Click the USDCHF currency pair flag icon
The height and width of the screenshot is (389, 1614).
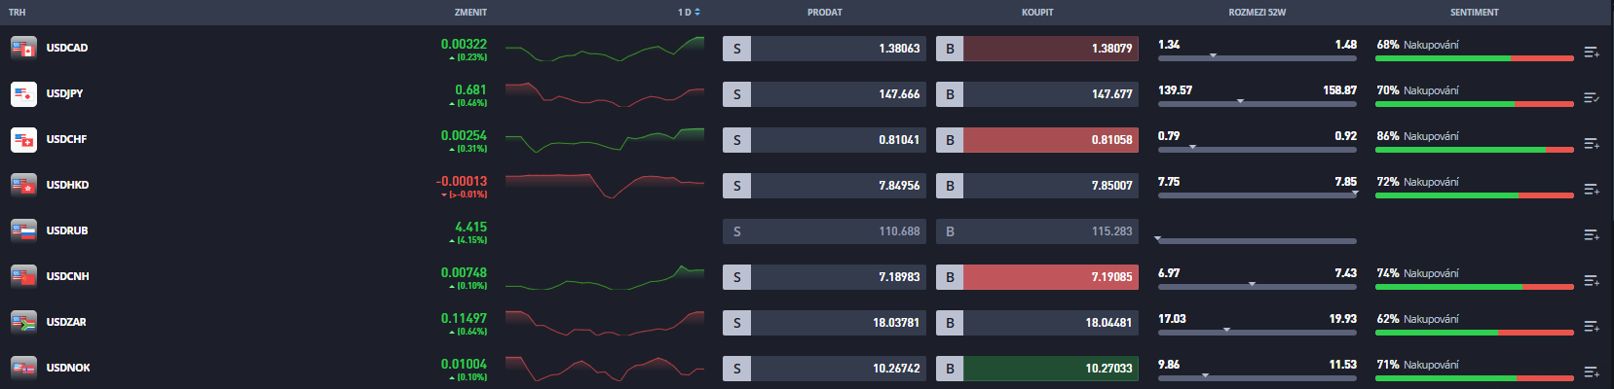[x=23, y=140]
